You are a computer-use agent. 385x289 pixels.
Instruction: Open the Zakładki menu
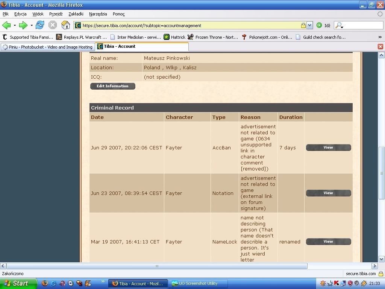coord(76,14)
